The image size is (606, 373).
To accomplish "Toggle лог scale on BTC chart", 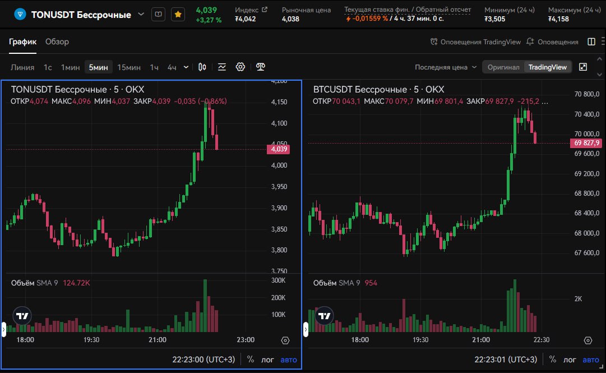I will point(570,360).
